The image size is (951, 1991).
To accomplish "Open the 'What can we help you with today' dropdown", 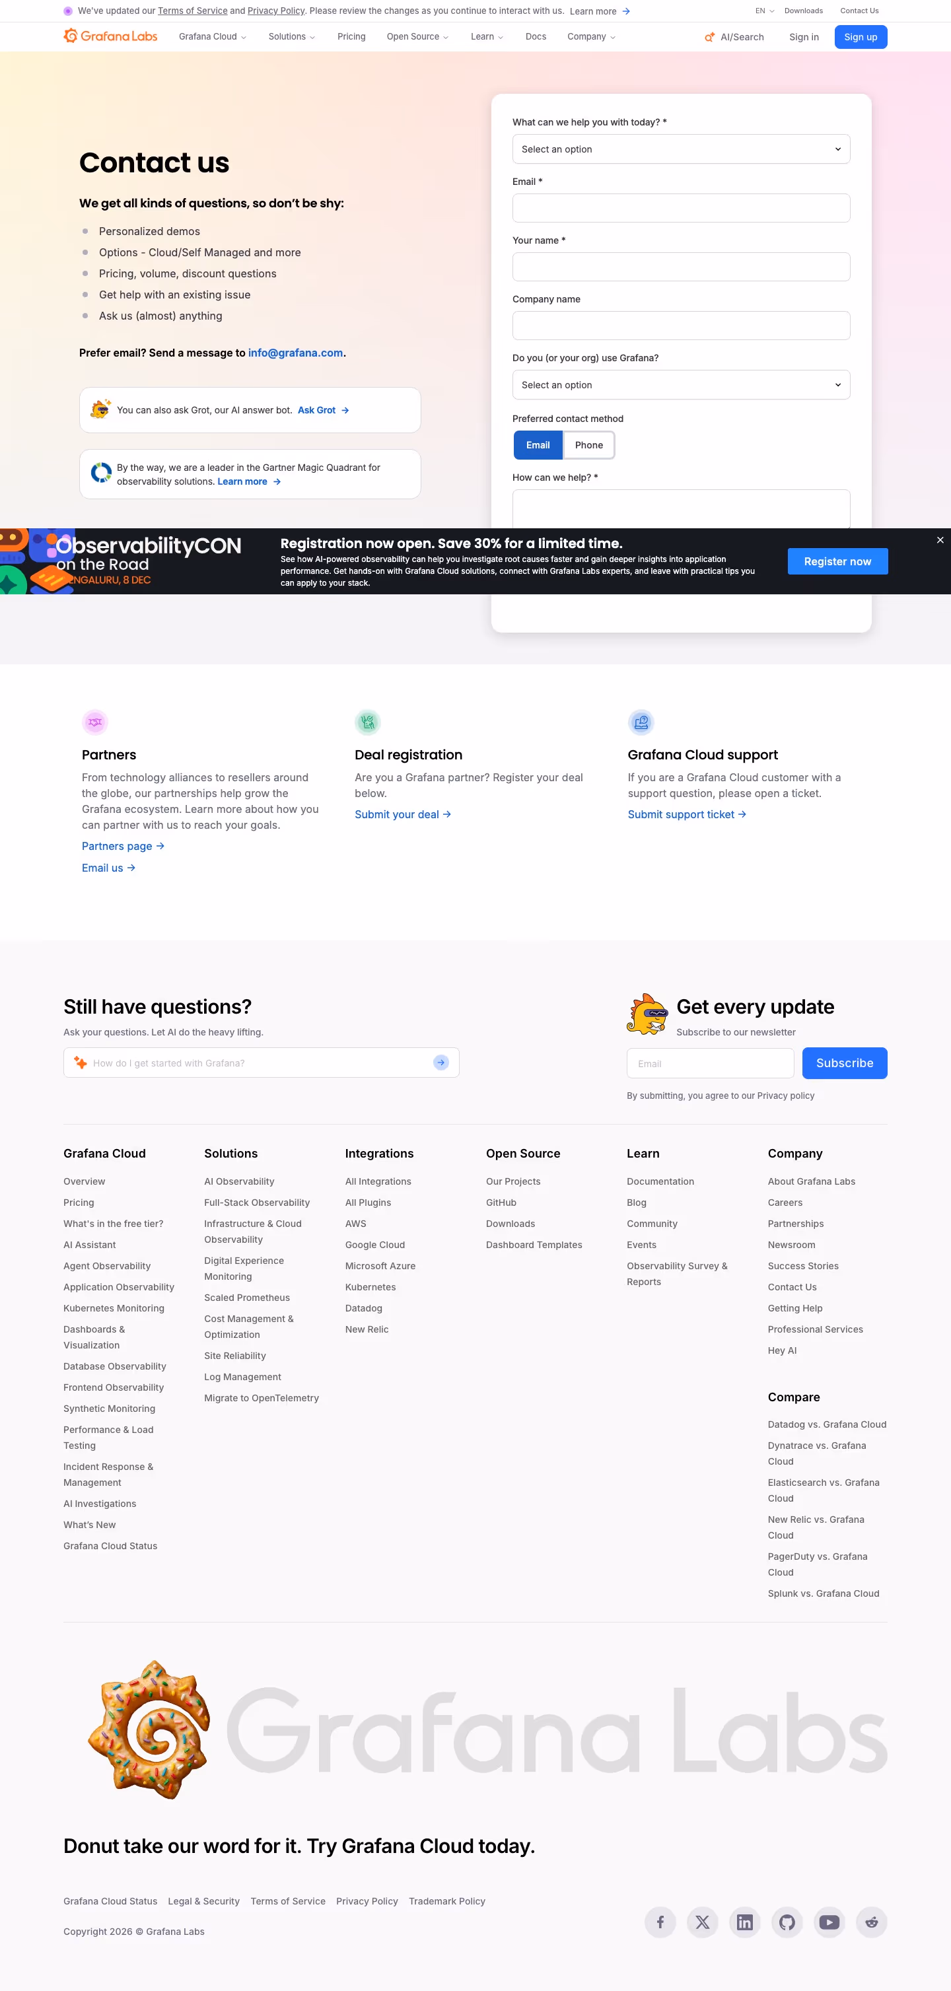I will tap(681, 149).
